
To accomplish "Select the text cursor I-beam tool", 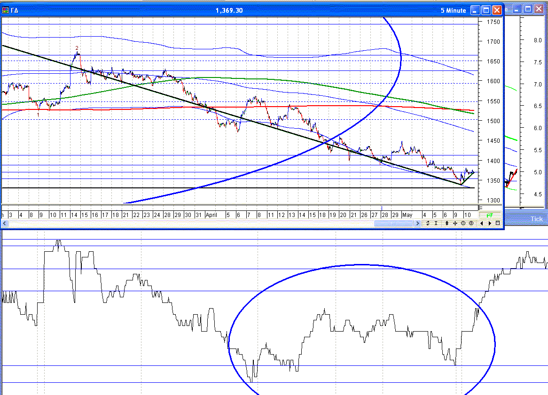I will pyautogui.click(x=437, y=224).
